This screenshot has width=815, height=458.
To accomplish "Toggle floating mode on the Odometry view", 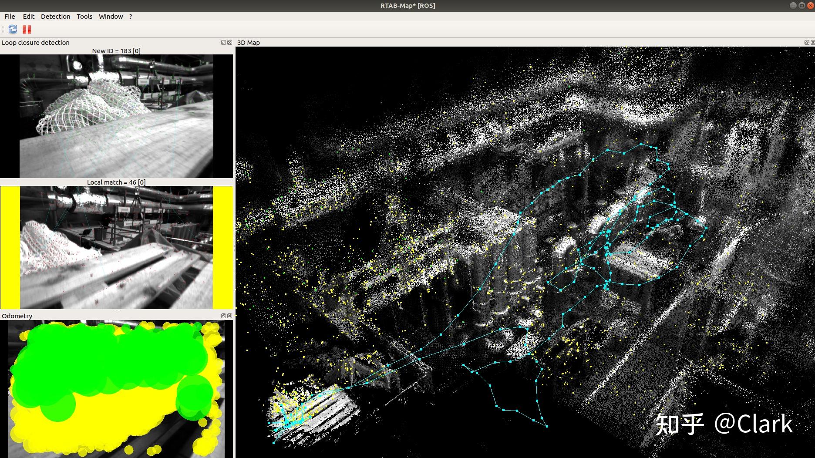I will 223,316.
